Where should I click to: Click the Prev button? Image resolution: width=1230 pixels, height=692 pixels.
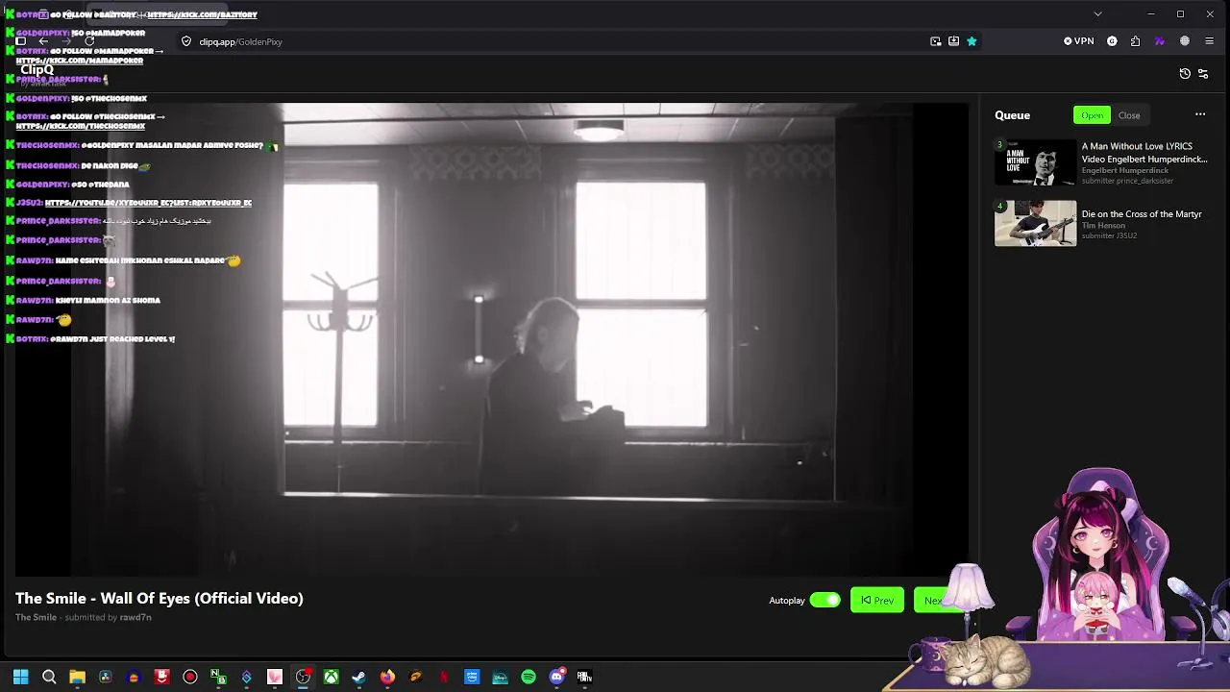(877, 601)
